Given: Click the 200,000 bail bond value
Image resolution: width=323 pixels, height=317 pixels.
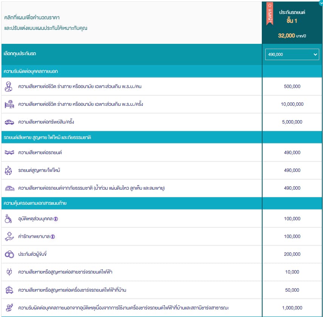Looking at the screenshot, I should [x=292, y=254].
